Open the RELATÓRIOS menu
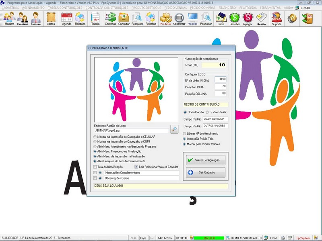322x241 pixels. [248, 8]
